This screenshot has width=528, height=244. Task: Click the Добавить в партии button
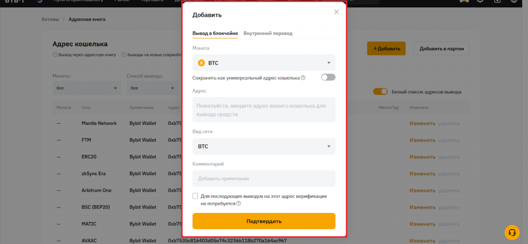441,48
